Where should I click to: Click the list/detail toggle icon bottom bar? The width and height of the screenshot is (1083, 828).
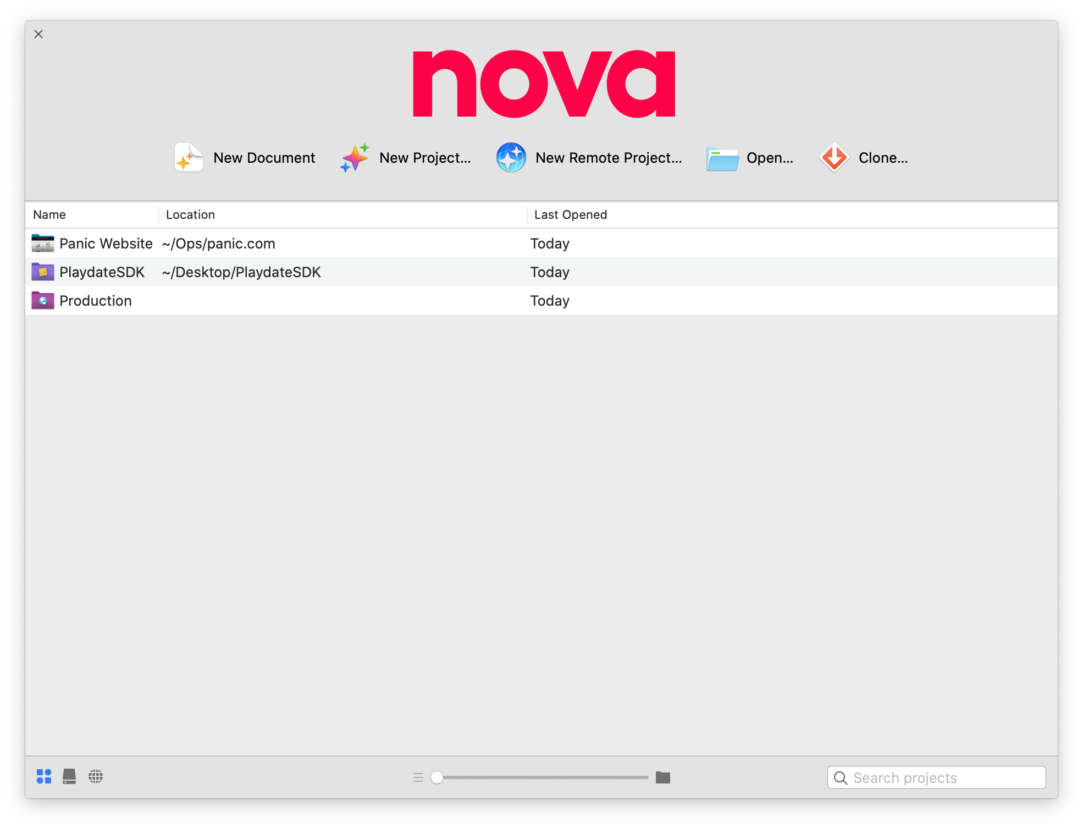coord(418,777)
